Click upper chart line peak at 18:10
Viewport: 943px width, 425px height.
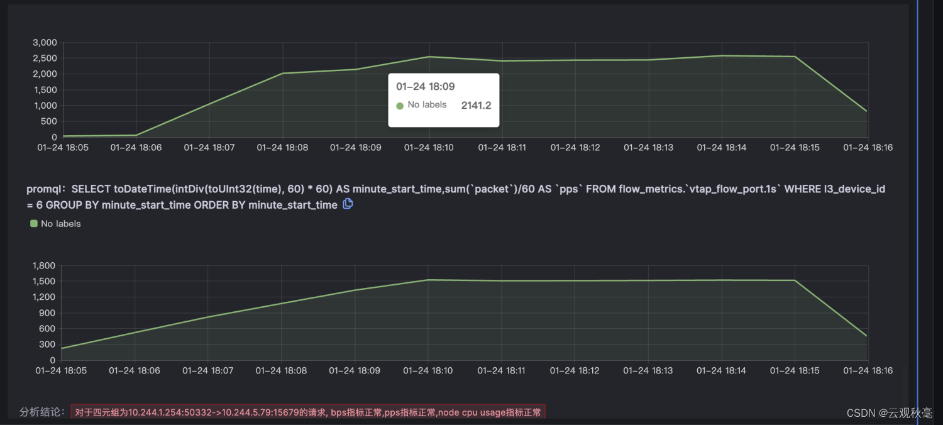point(429,57)
